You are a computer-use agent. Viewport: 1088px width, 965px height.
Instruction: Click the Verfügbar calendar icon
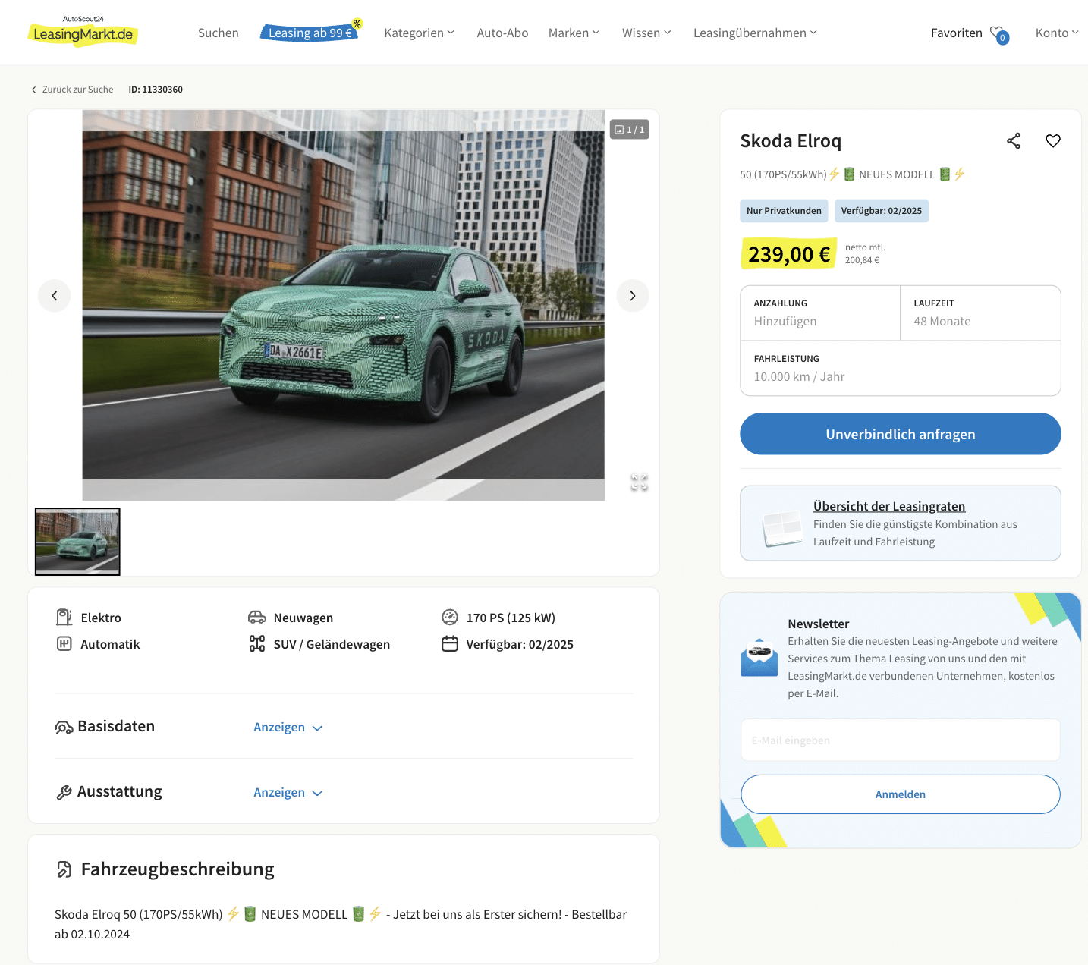click(x=450, y=644)
